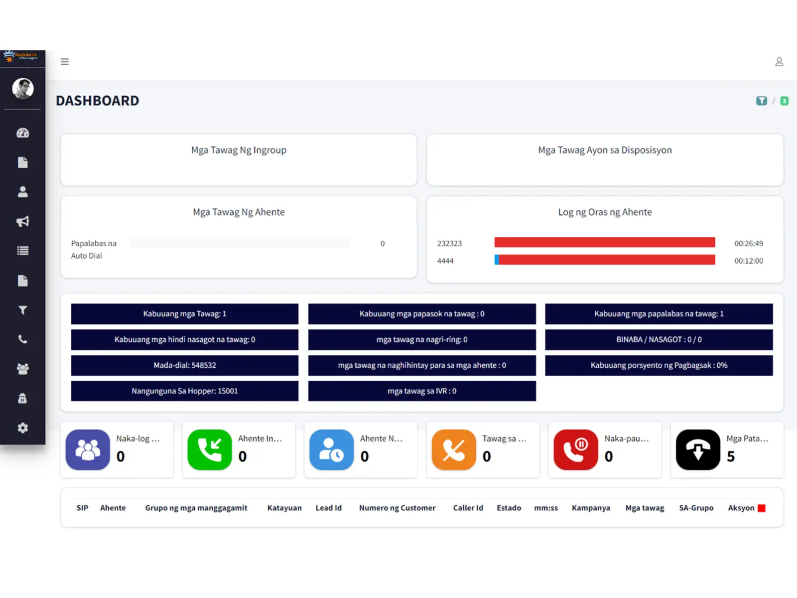Click Numero ng Customer column header
Image resolution: width=797 pixels, height=598 pixels.
coord(398,508)
